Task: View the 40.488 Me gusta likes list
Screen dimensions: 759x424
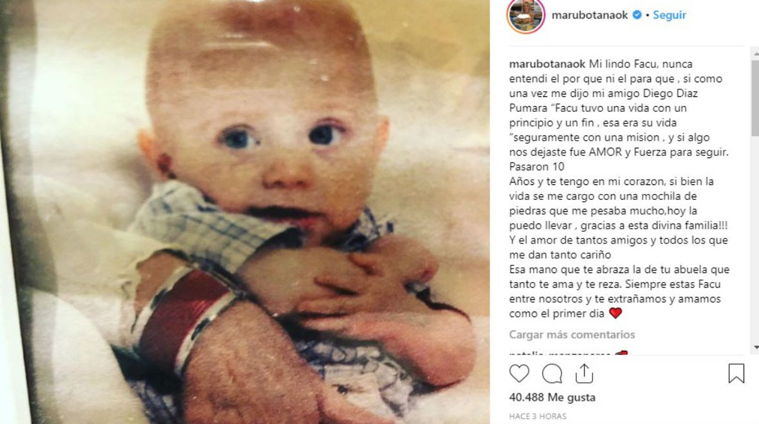Action: (x=552, y=398)
